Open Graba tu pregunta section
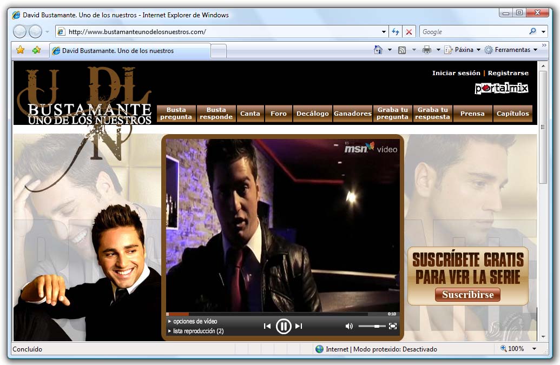The height and width of the screenshot is (365, 560). tap(392, 114)
